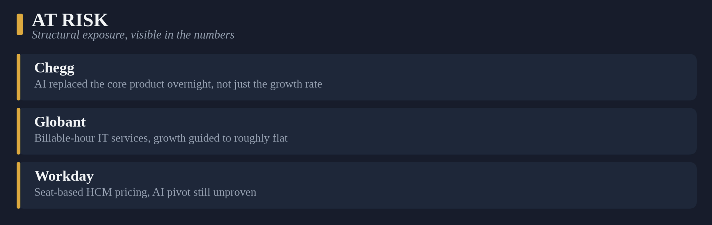Screen dimensions: 712x225
Task: Click the word RISK in the heading
Action: pos(85,20)
